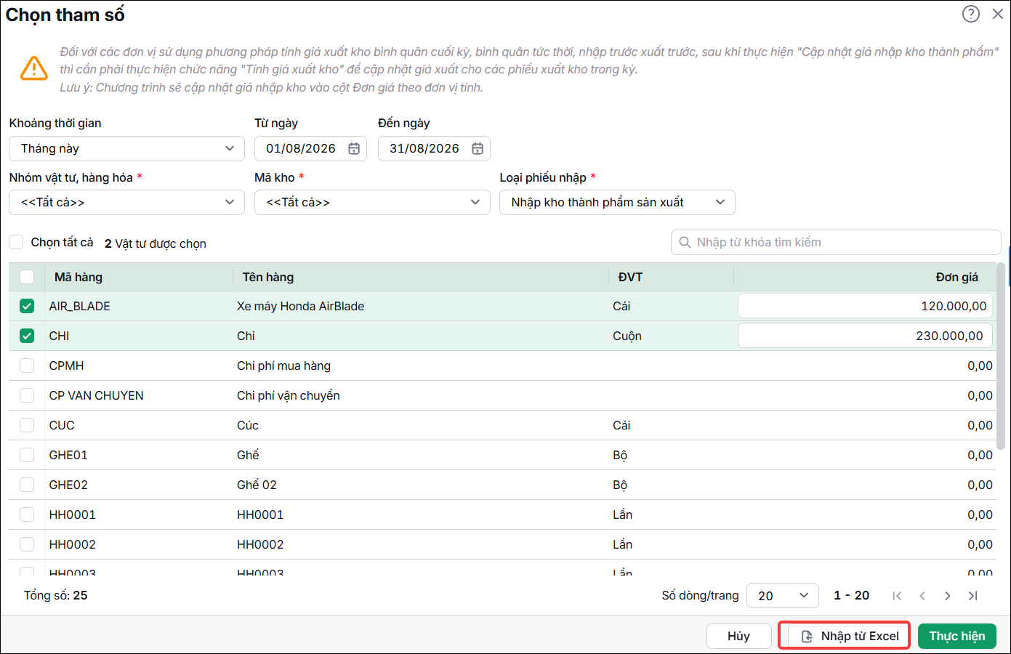Close the Chọn tham số dialog
This screenshot has width=1011, height=654.
pos(998,14)
